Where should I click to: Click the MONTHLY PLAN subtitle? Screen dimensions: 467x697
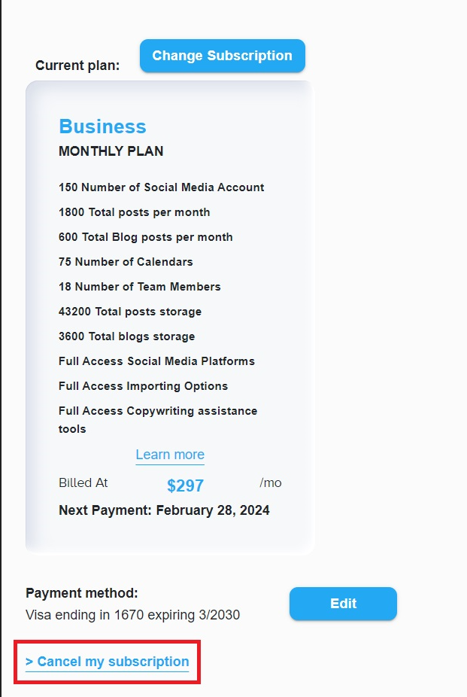(111, 151)
